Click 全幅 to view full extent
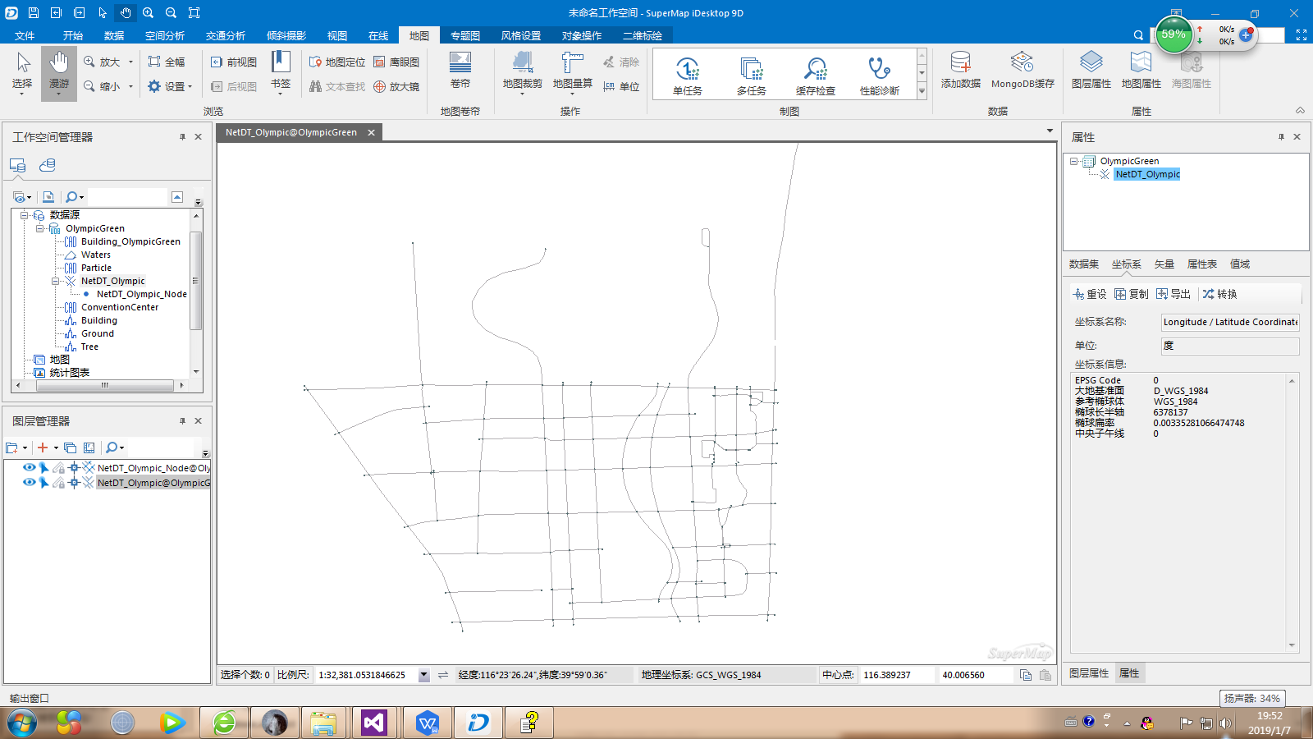 (x=167, y=62)
